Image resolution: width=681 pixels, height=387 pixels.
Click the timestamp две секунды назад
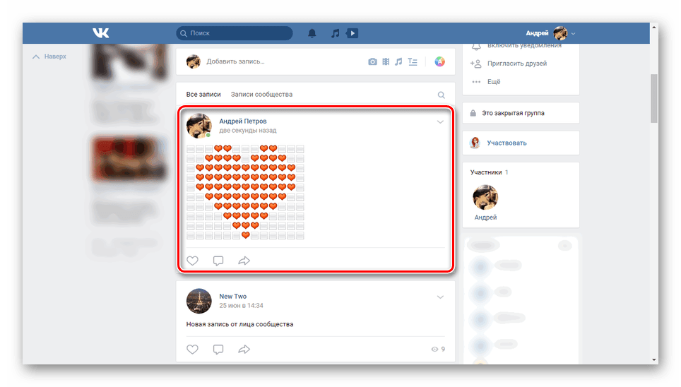(247, 131)
